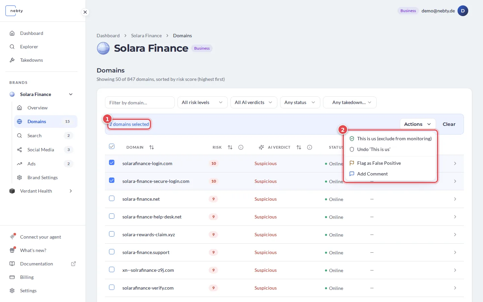Select Flag as False Positive
Image resolution: width=483 pixels, height=302 pixels.
pyautogui.click(x=390, y=163)
